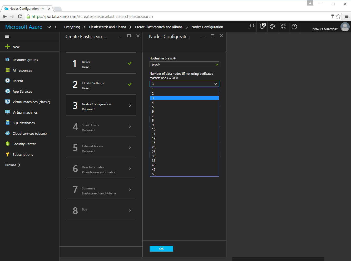Click the Subscriptions key icon
351x261 pixels.
[8, 154]
